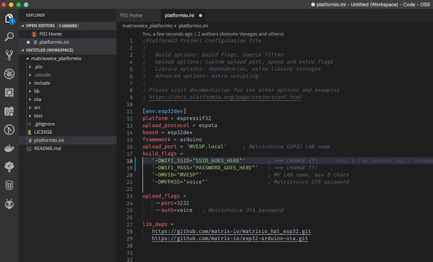Click the authors annotation above line 1
Viewport: 433px width, 262px height.
[x=213, y=34]
